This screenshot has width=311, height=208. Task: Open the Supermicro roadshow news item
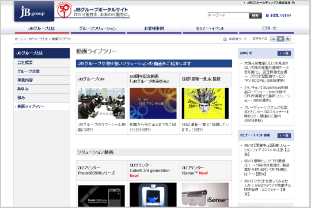267,94
